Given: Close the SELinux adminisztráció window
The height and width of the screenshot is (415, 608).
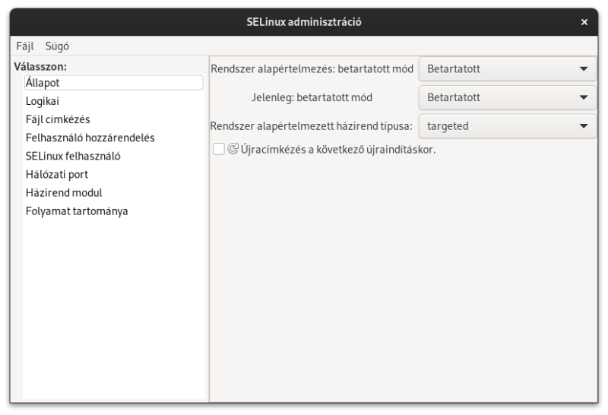Looking at the screenshot, I should 584,22.
